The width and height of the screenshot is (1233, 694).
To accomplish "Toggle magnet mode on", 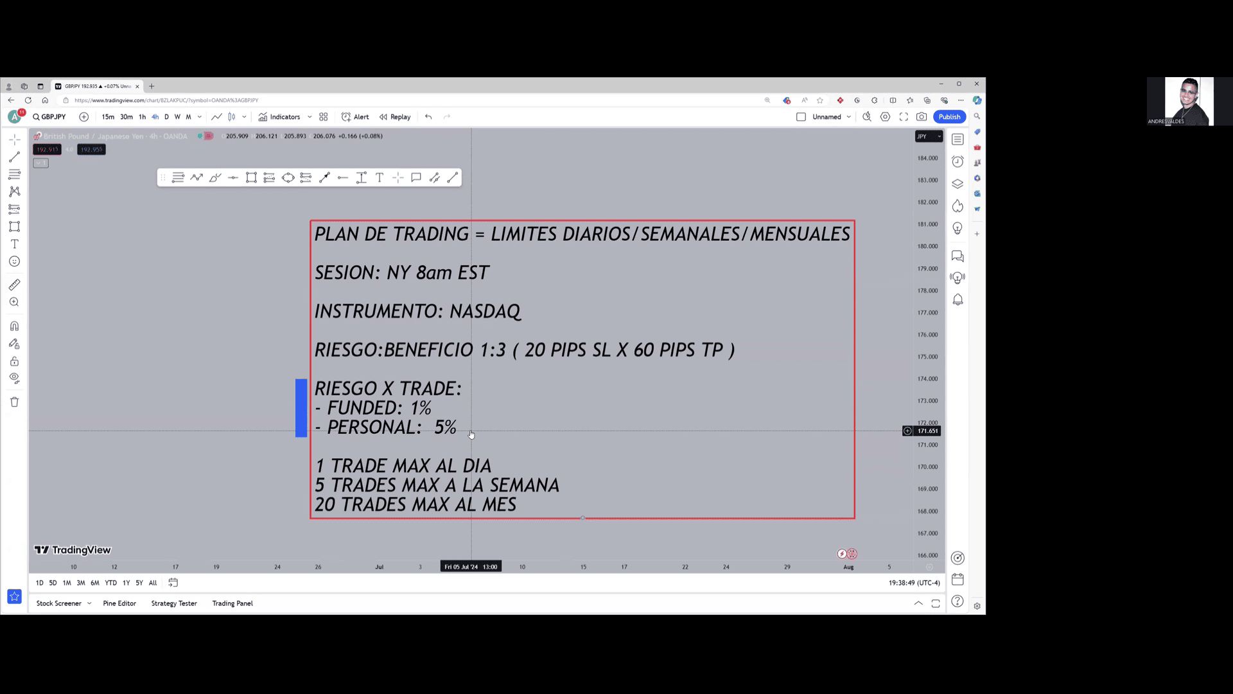I will click(x=14, y=326).
